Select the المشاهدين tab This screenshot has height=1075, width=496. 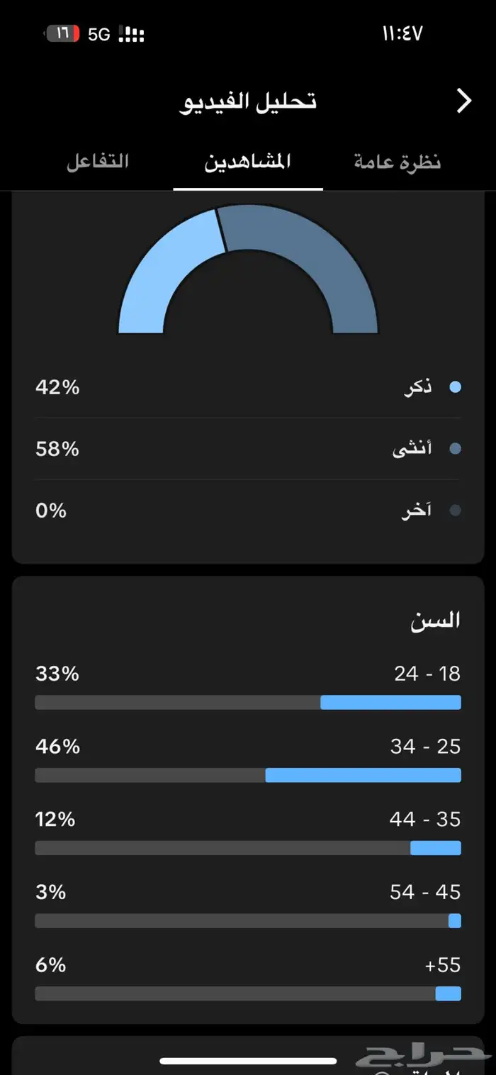pyautogui.click(x=248, y=162)
